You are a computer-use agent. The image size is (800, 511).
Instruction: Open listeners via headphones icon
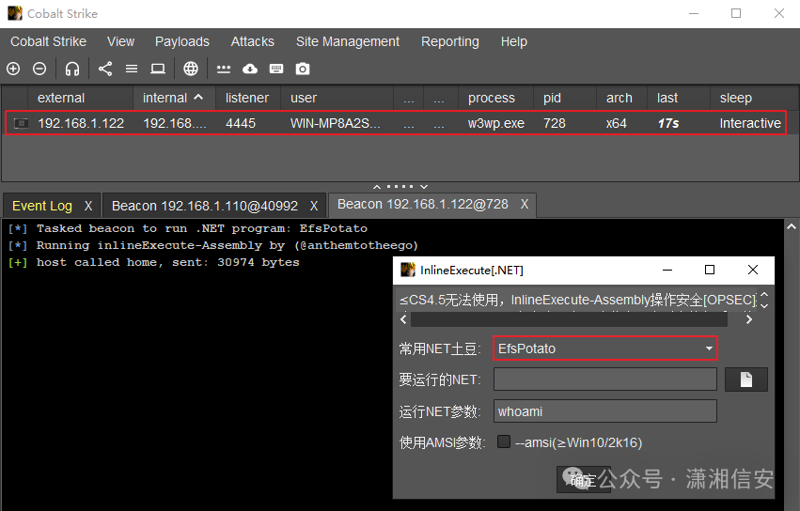pos(72,69)
